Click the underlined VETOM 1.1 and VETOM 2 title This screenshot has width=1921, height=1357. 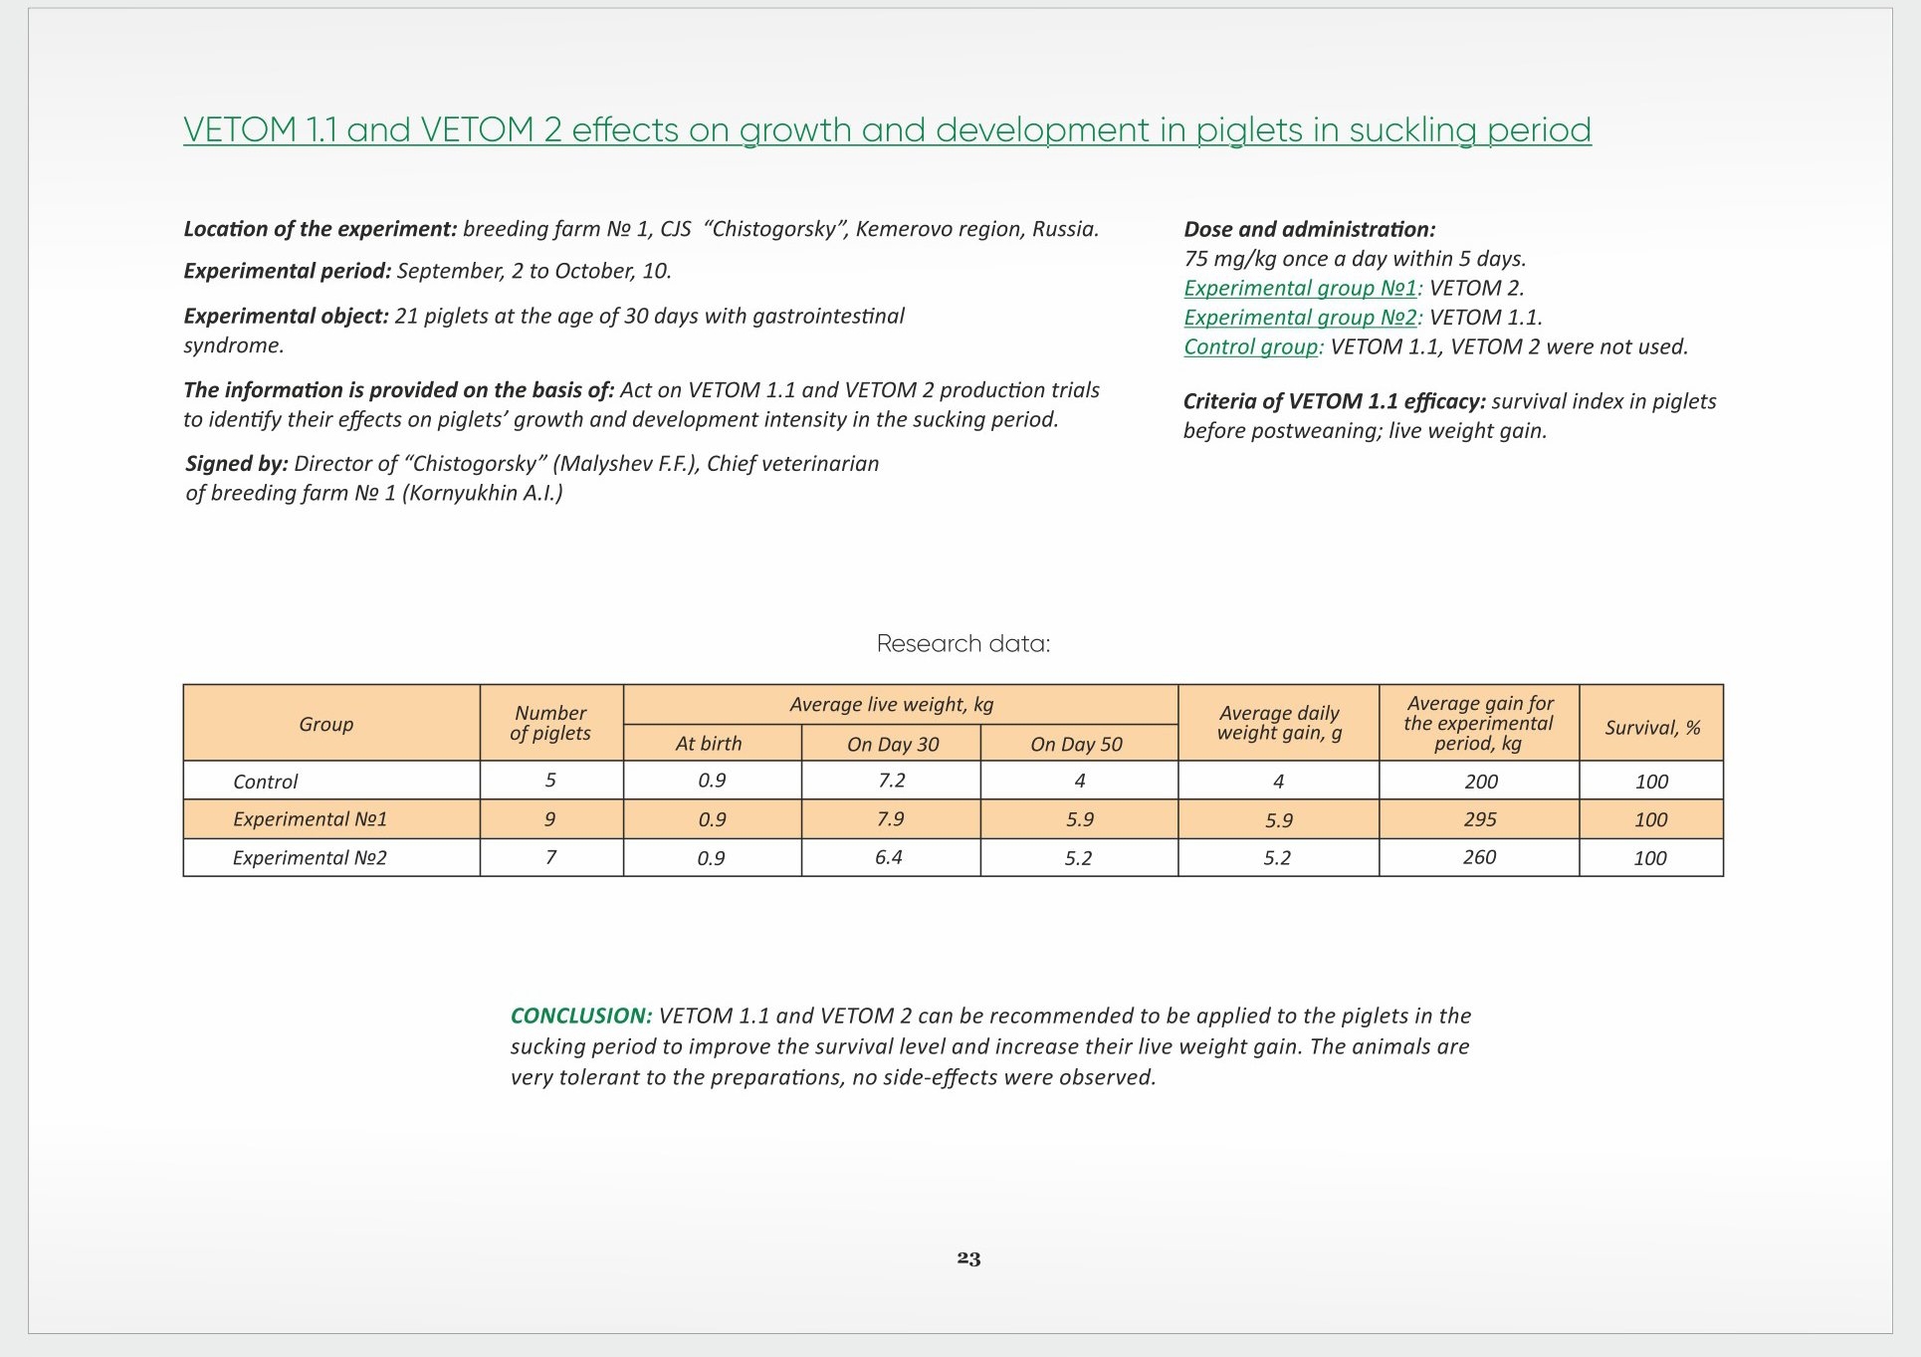pos(887,130)
